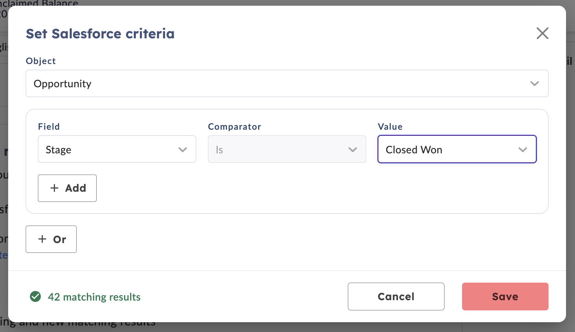
Task: Open the Opportunity object dropdown
Action: 287,84
